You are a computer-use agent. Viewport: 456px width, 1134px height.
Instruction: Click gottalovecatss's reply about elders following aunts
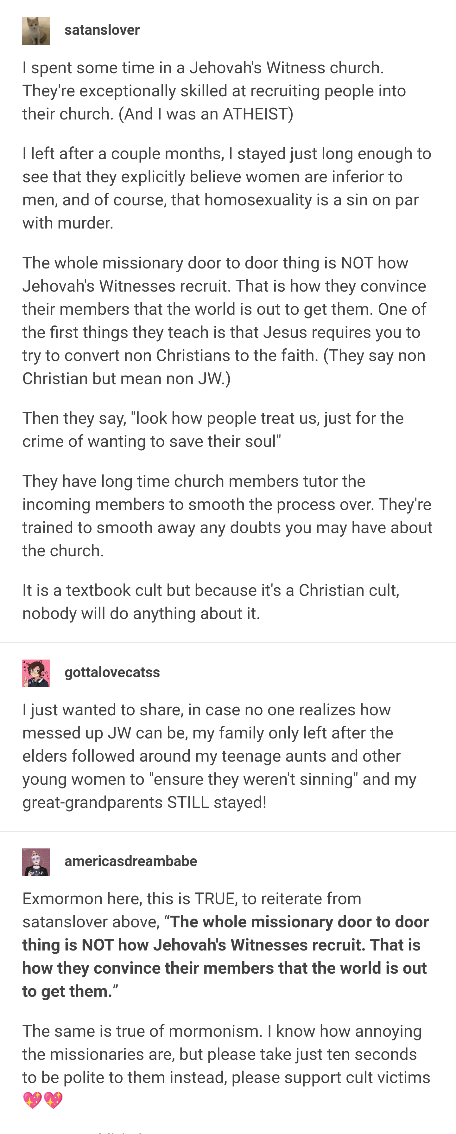(x=219, y=756)
